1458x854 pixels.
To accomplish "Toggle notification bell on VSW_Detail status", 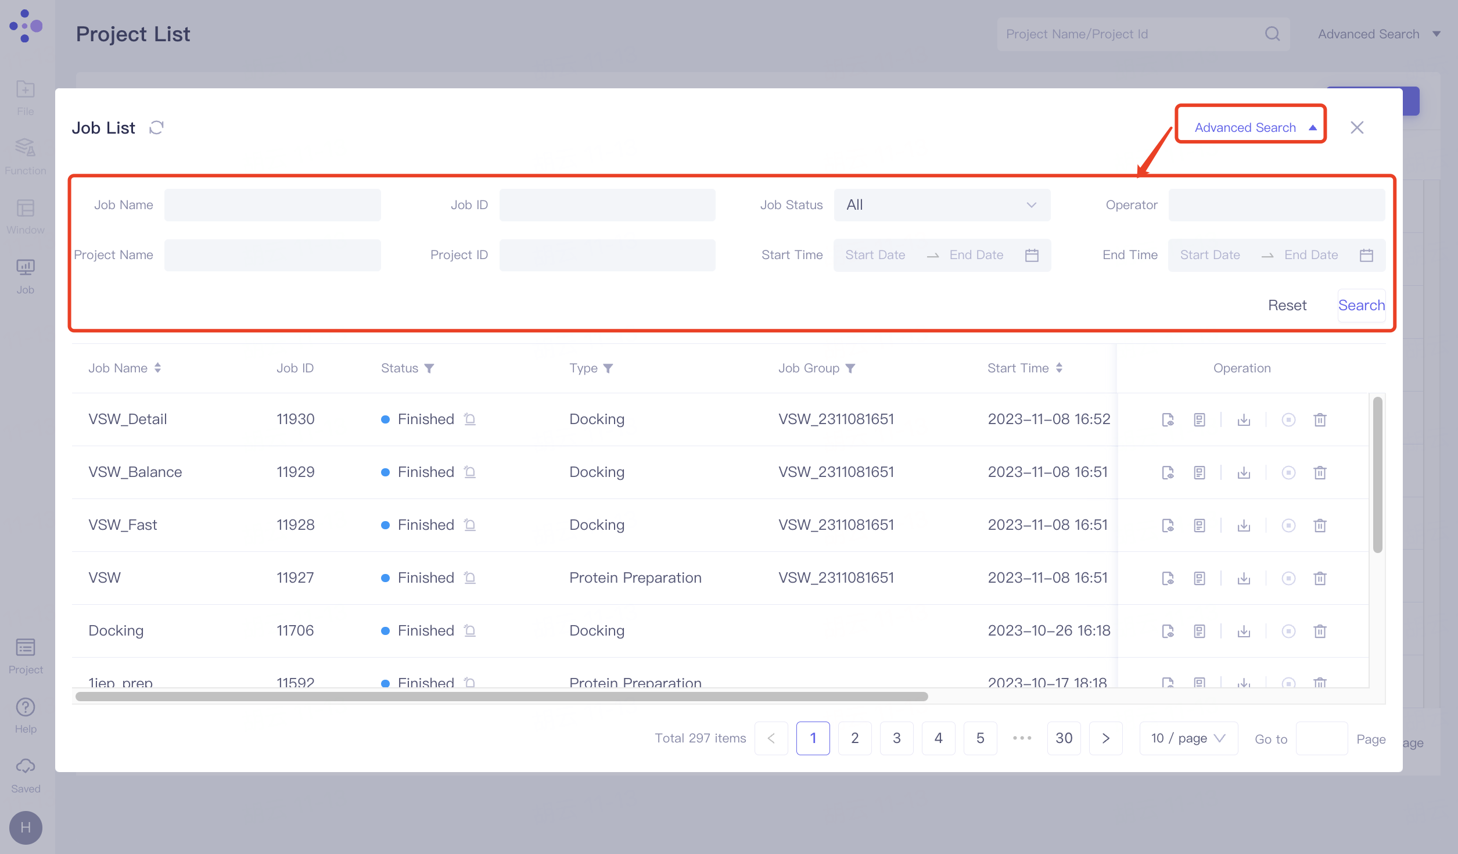I will point(469,419).
